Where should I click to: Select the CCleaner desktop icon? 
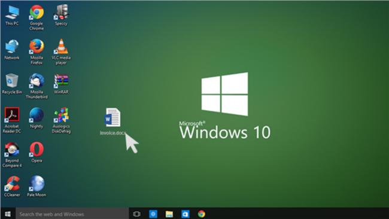point(11,186)
